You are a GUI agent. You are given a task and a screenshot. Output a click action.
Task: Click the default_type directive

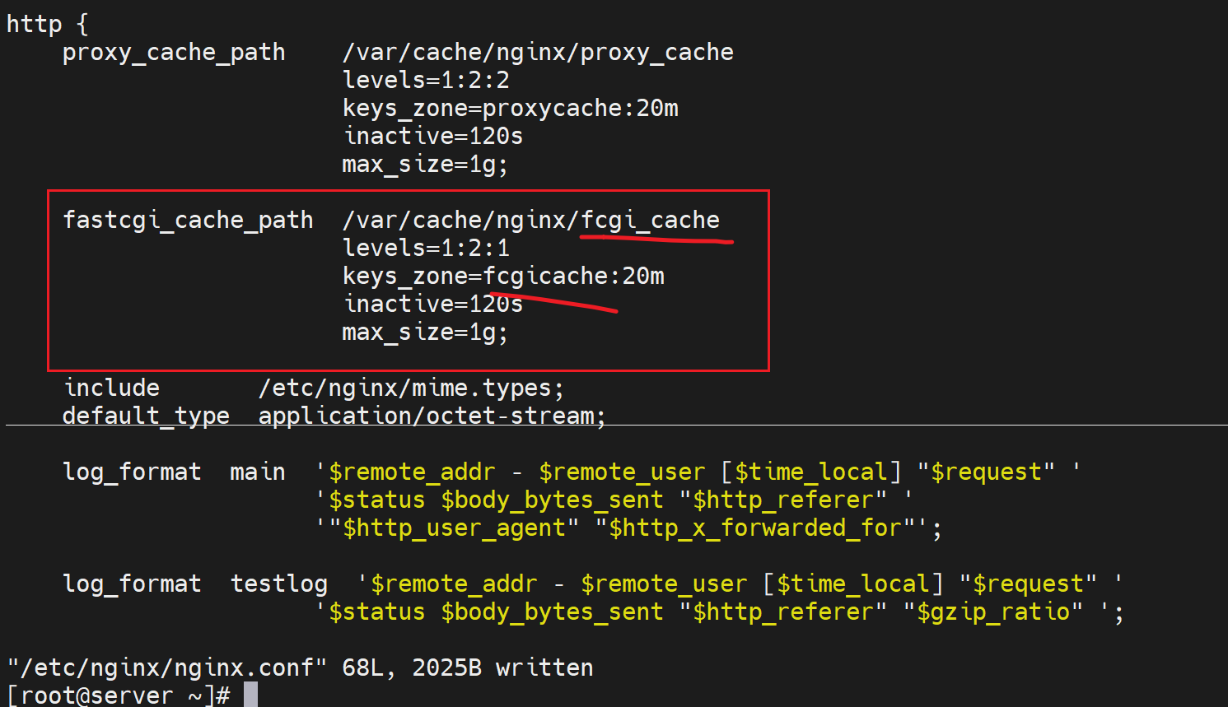(x=146, y=416)
